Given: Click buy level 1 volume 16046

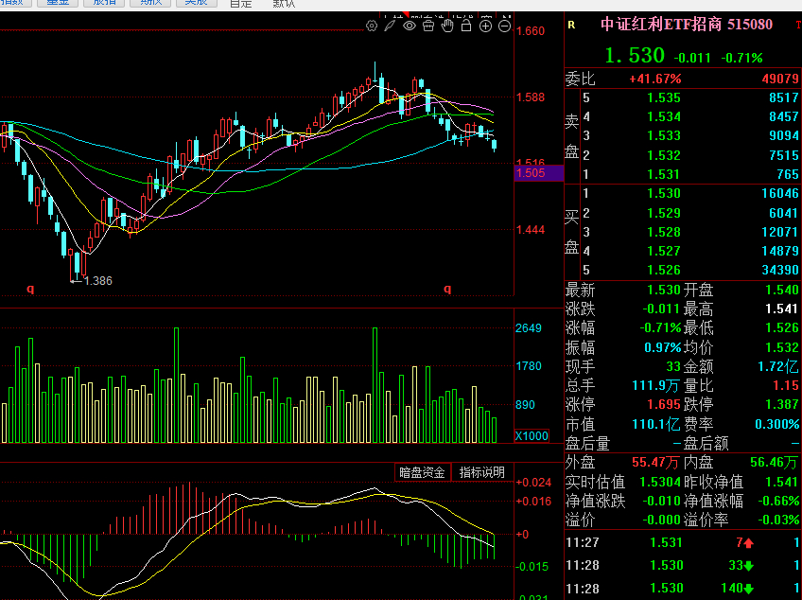Looking at the screenshot, I should (780, 193).
